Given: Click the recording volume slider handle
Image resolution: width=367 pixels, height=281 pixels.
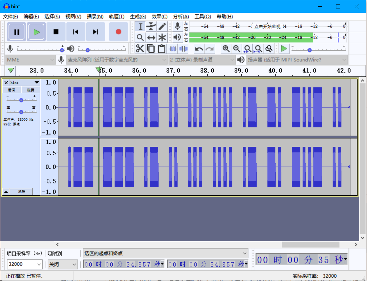Looking at the screenshot, I should click(x=62, y=50).
